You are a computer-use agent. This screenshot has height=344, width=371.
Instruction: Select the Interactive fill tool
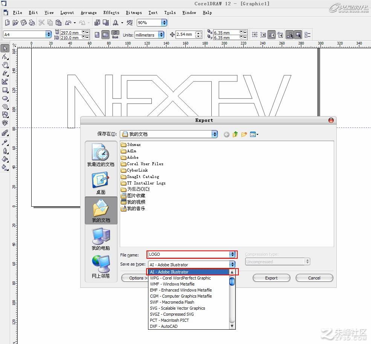point(5,167)
